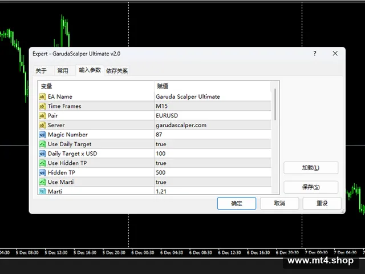Switch to the 关于 tab
Screen dimensions: 365x274
click(x=41, y=71)
